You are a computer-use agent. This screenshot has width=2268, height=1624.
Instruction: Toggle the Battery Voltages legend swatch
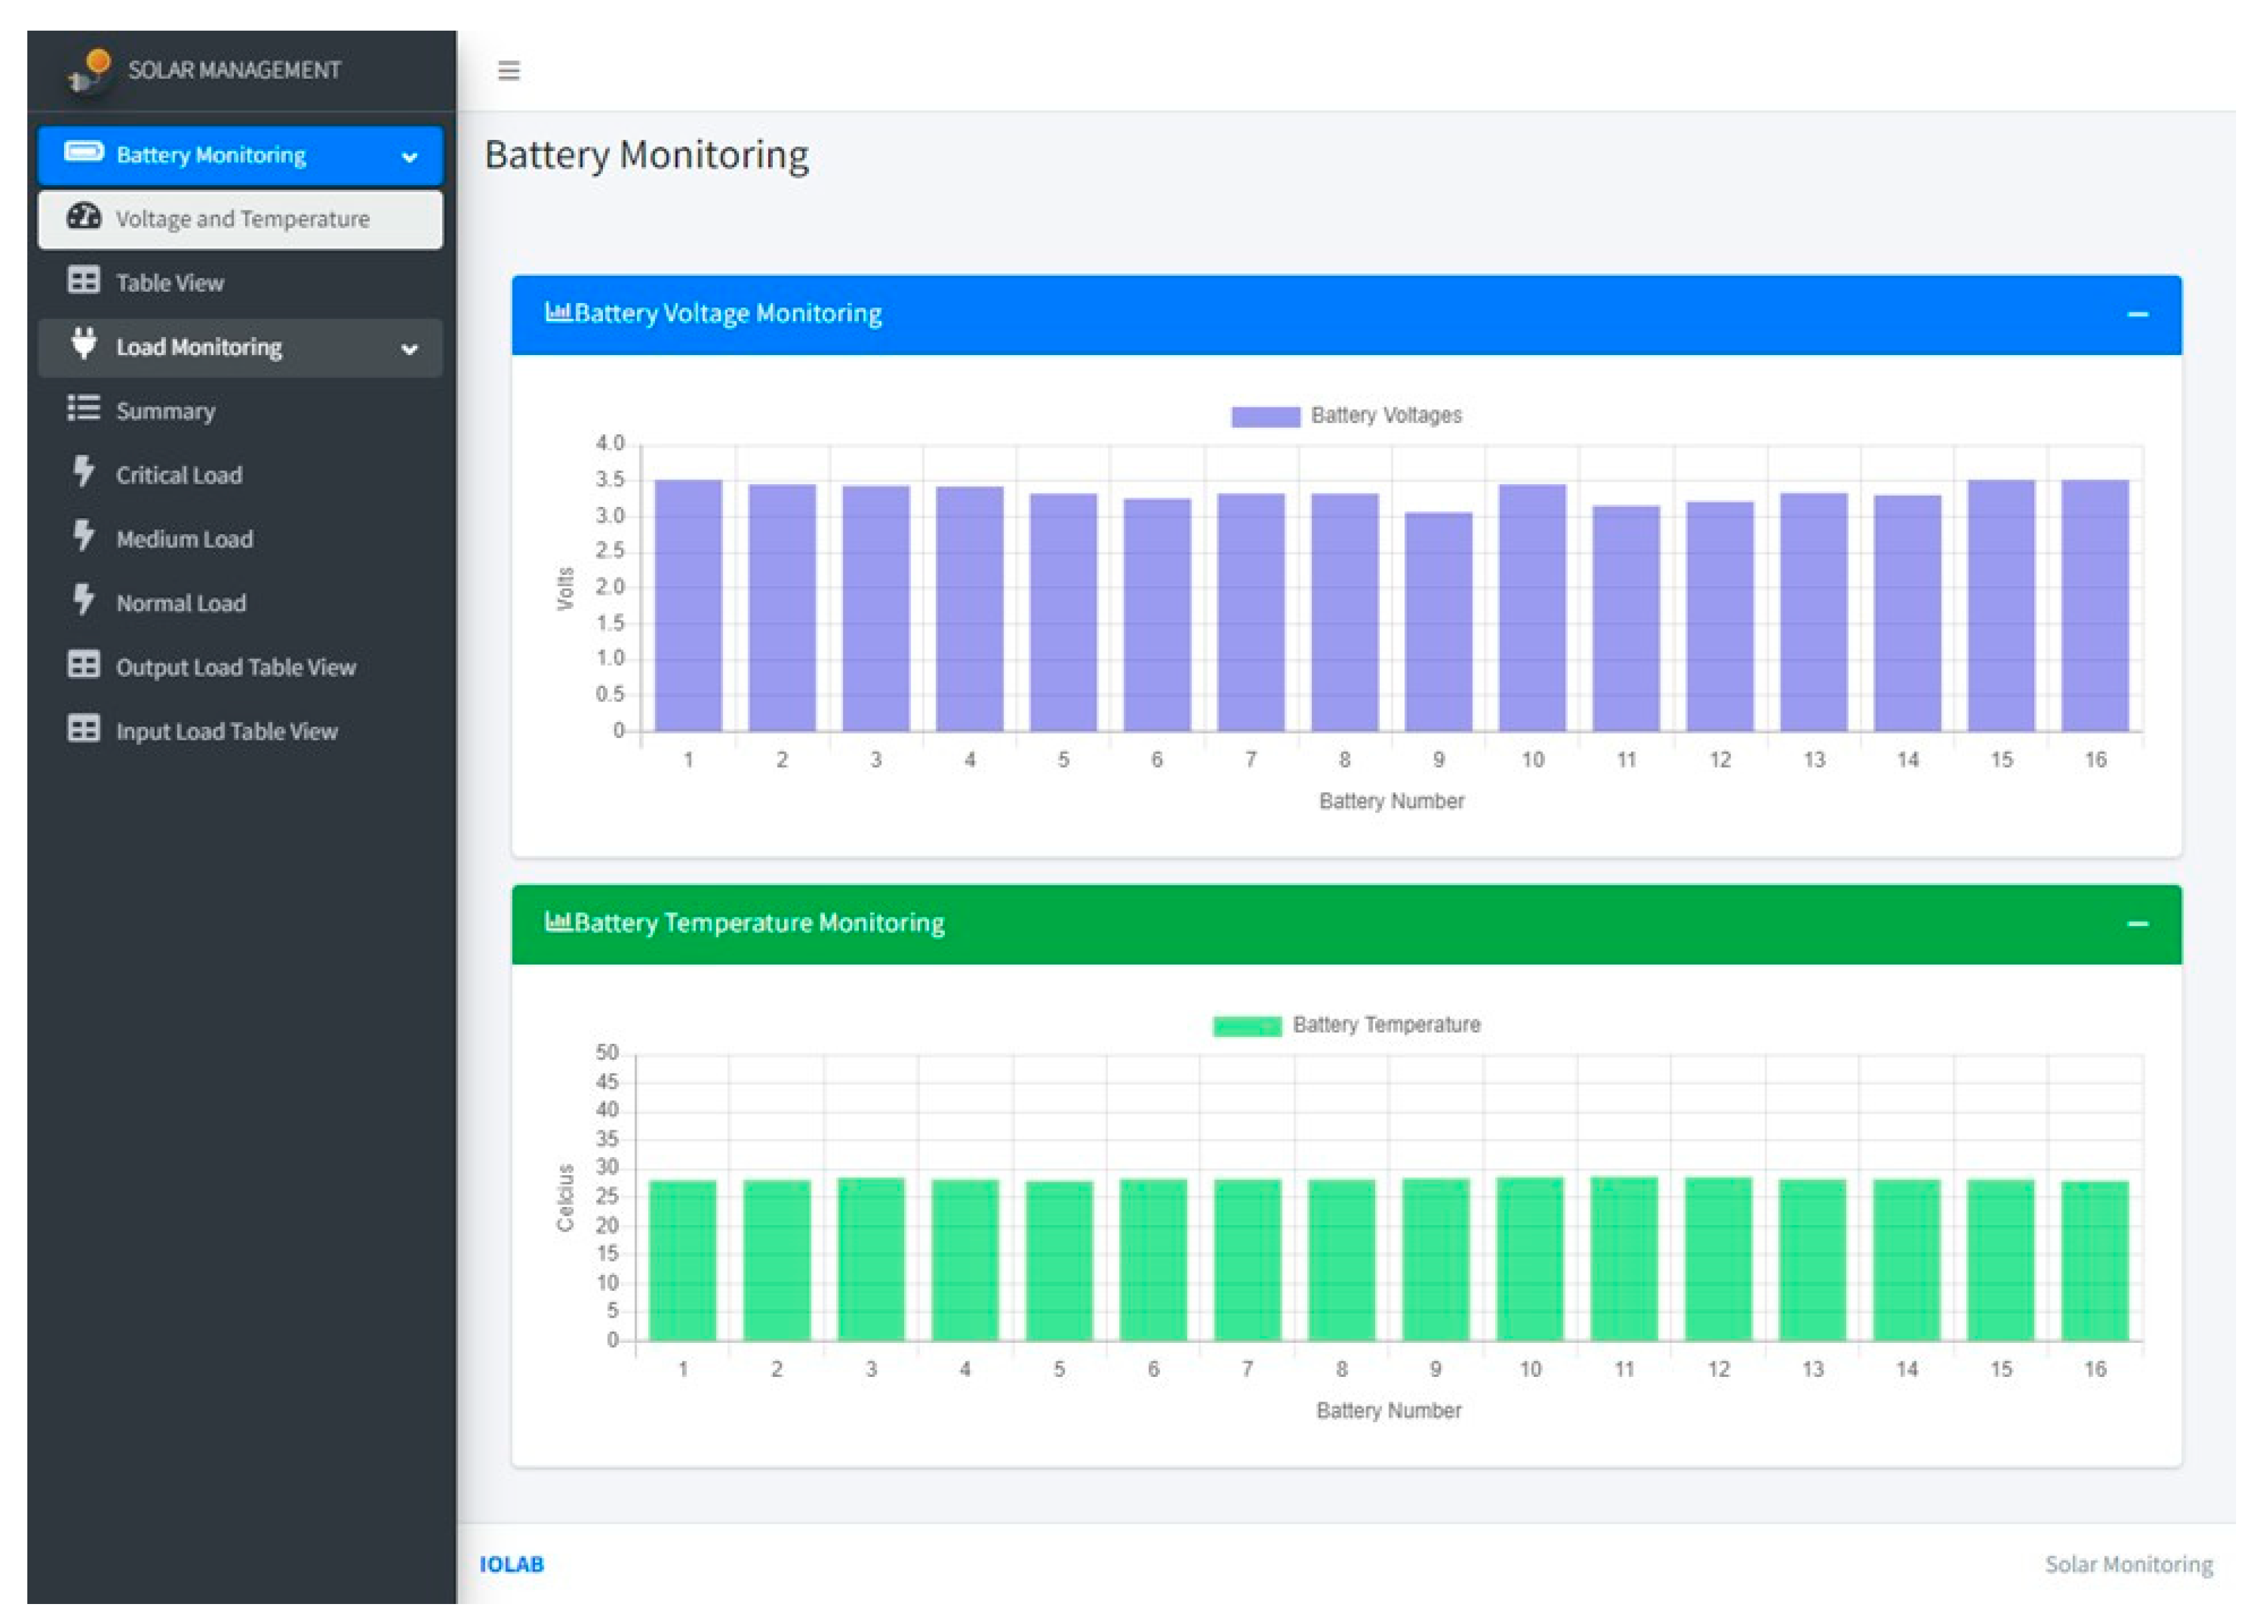(1265, 416)
